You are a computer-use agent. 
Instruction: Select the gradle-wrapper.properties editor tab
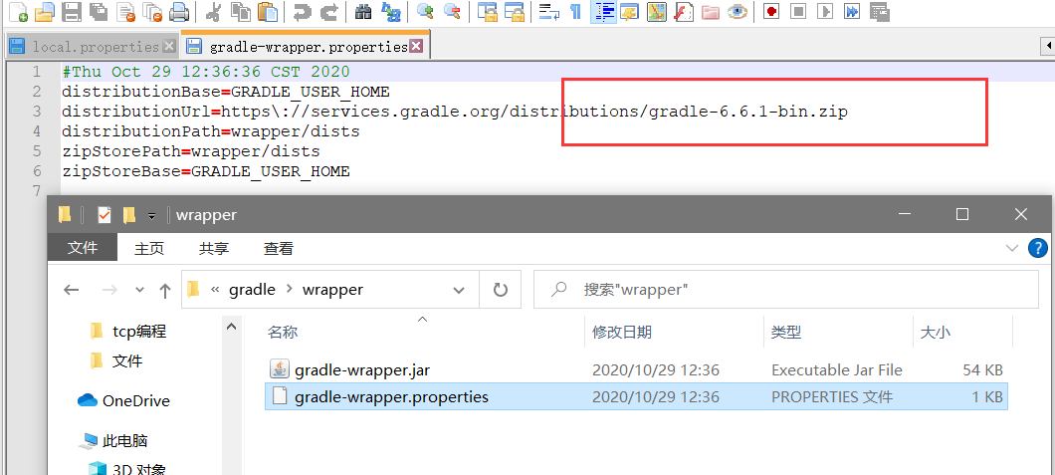306,46
